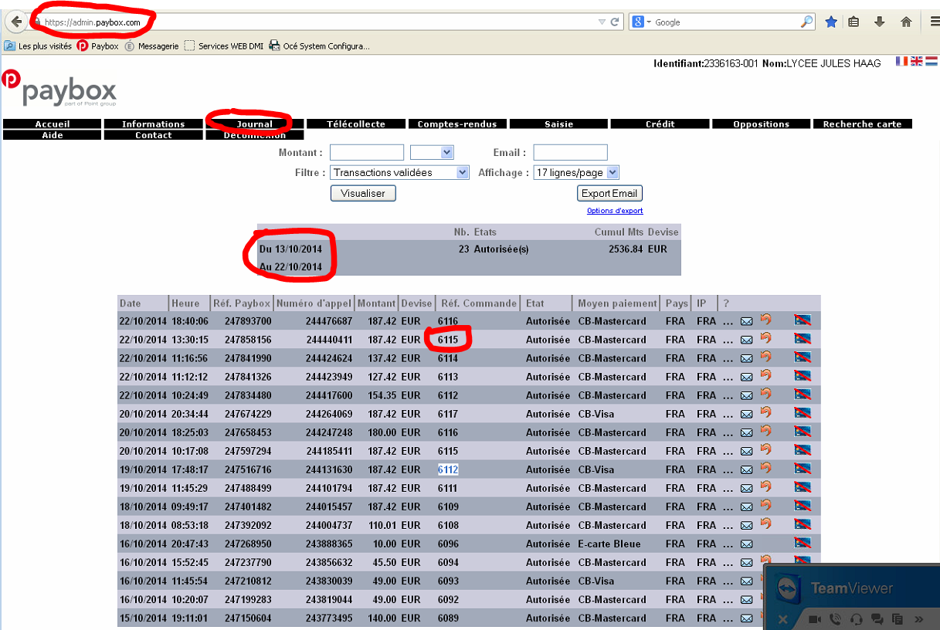Open the Océ System Configura... bookmark
Viewport: 940px width, 630px height.
click(x=319, y=46)
